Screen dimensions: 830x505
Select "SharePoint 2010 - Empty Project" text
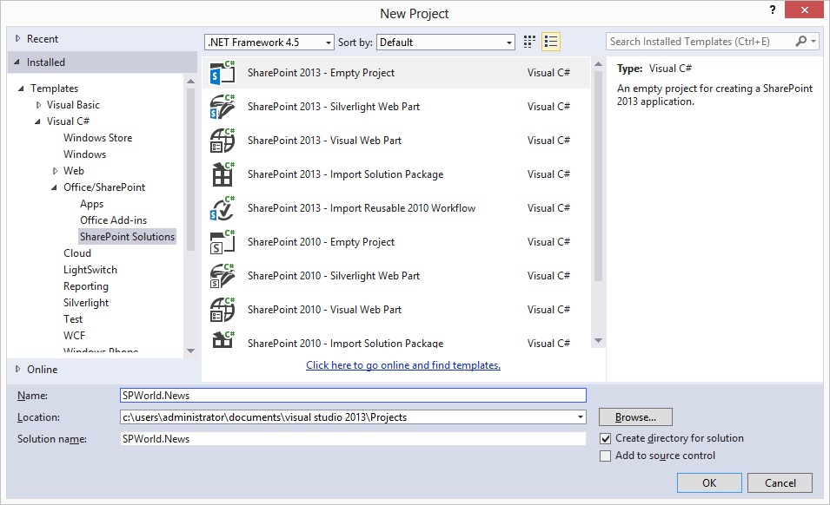click(321, 242)
